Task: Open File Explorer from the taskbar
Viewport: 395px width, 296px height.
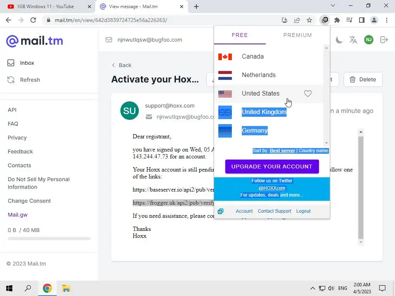Action: [x=66, y=288]
